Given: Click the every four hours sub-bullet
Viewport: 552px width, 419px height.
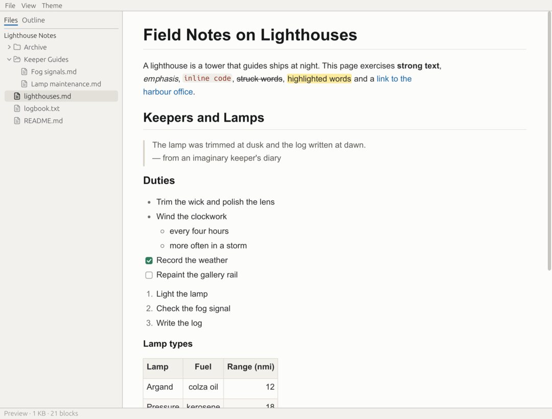Looking at the screenshot, I should [199, 231].
